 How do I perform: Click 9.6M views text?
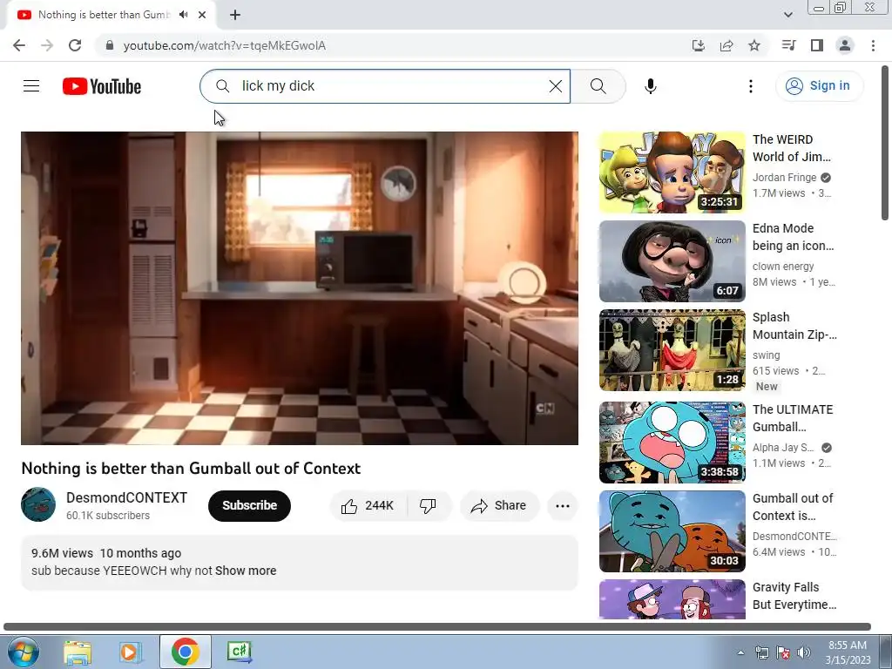click(62, 553)
